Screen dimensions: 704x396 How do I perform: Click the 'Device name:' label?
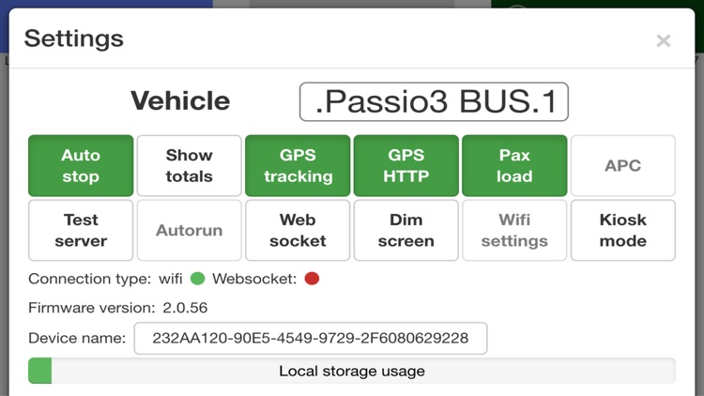coord(77,338)
